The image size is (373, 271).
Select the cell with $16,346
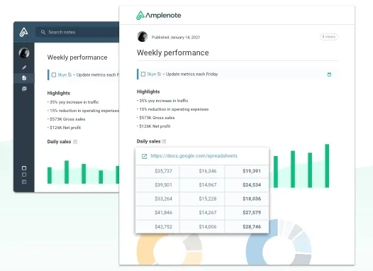202,171
